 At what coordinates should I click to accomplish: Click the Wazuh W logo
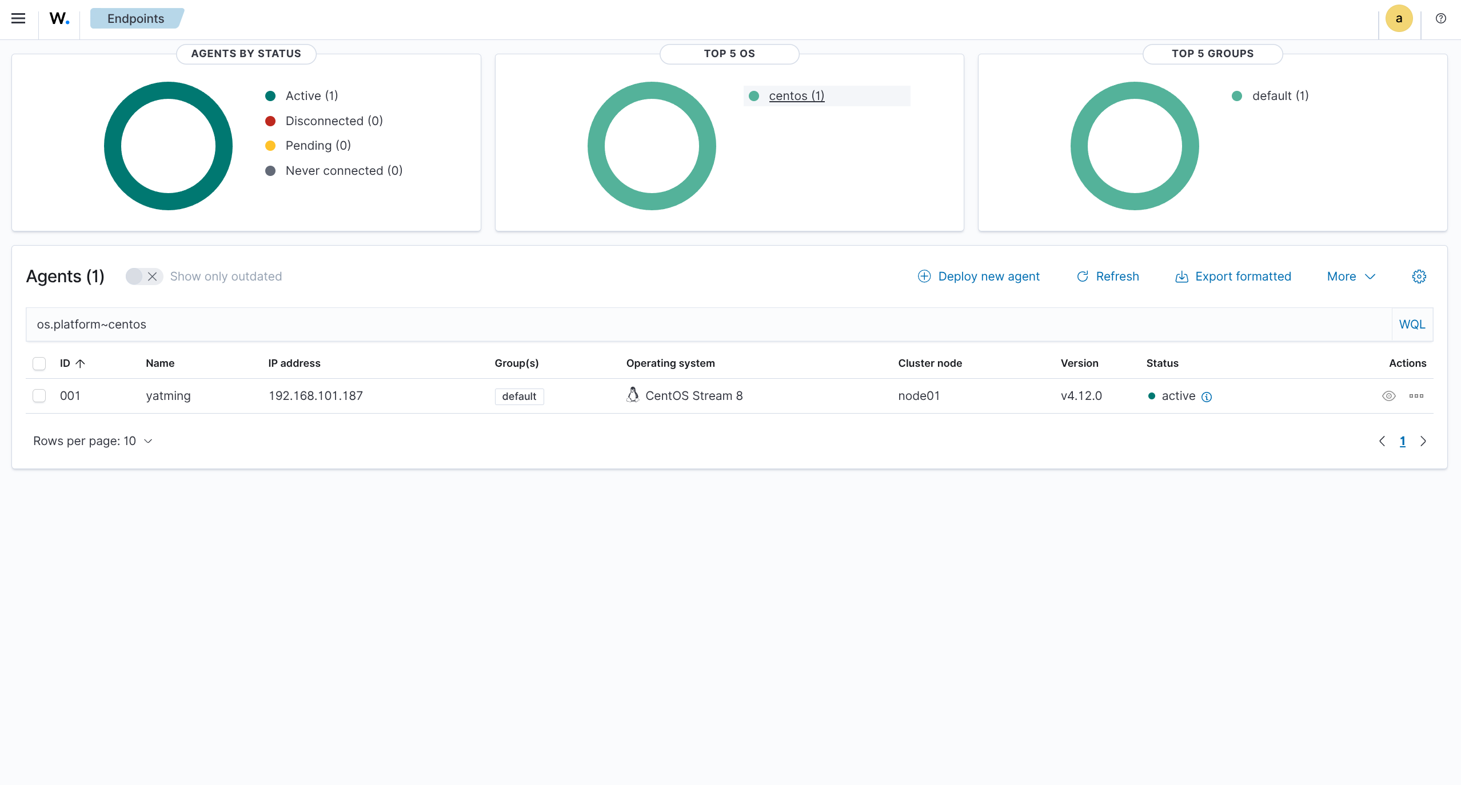click(x=59, y=18)
